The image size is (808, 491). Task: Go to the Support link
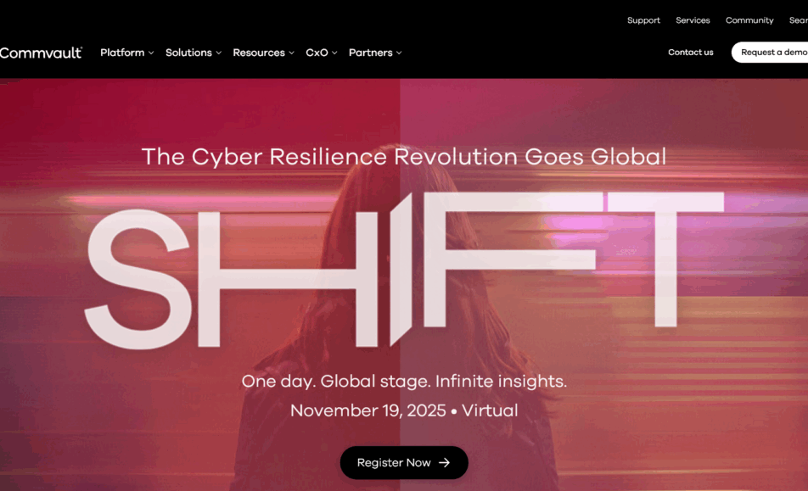[643, 20]
